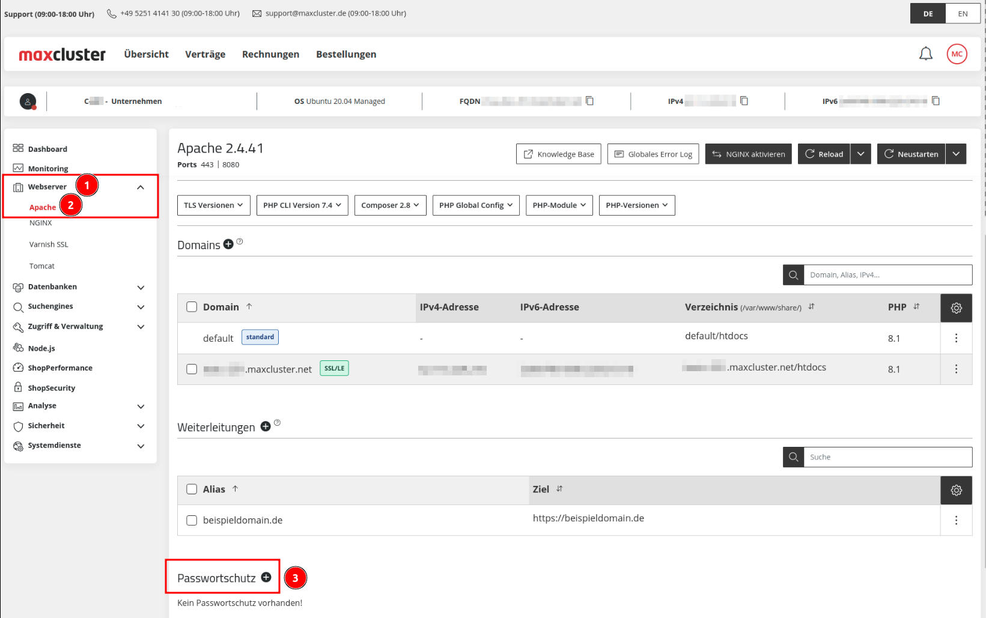Screen dimensions: 986x618
Task: Check the select-all box in the Domain header
Action: [192, 306]
